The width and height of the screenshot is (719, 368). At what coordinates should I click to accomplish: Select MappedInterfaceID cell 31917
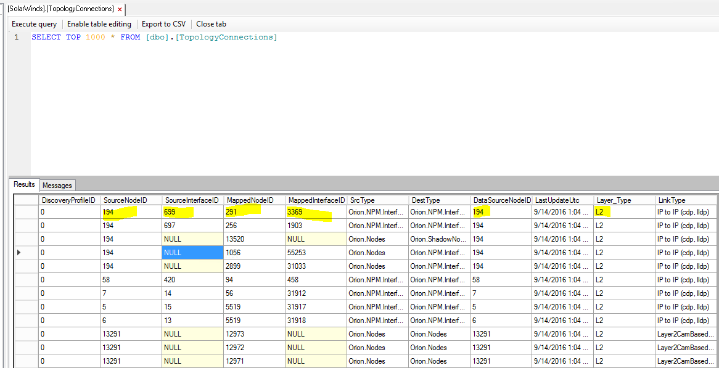tap(316, 306)
